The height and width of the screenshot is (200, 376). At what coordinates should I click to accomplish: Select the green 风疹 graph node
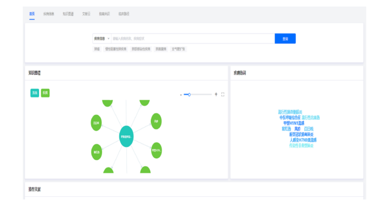pos(156,121)
